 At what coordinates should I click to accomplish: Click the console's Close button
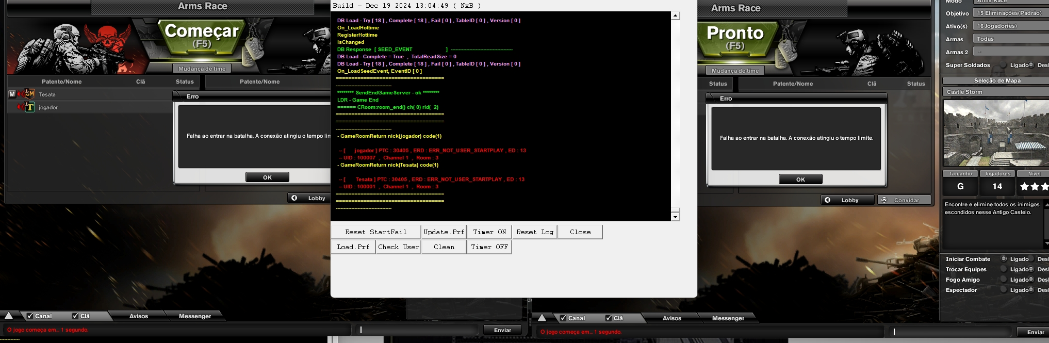coord(580,232)
